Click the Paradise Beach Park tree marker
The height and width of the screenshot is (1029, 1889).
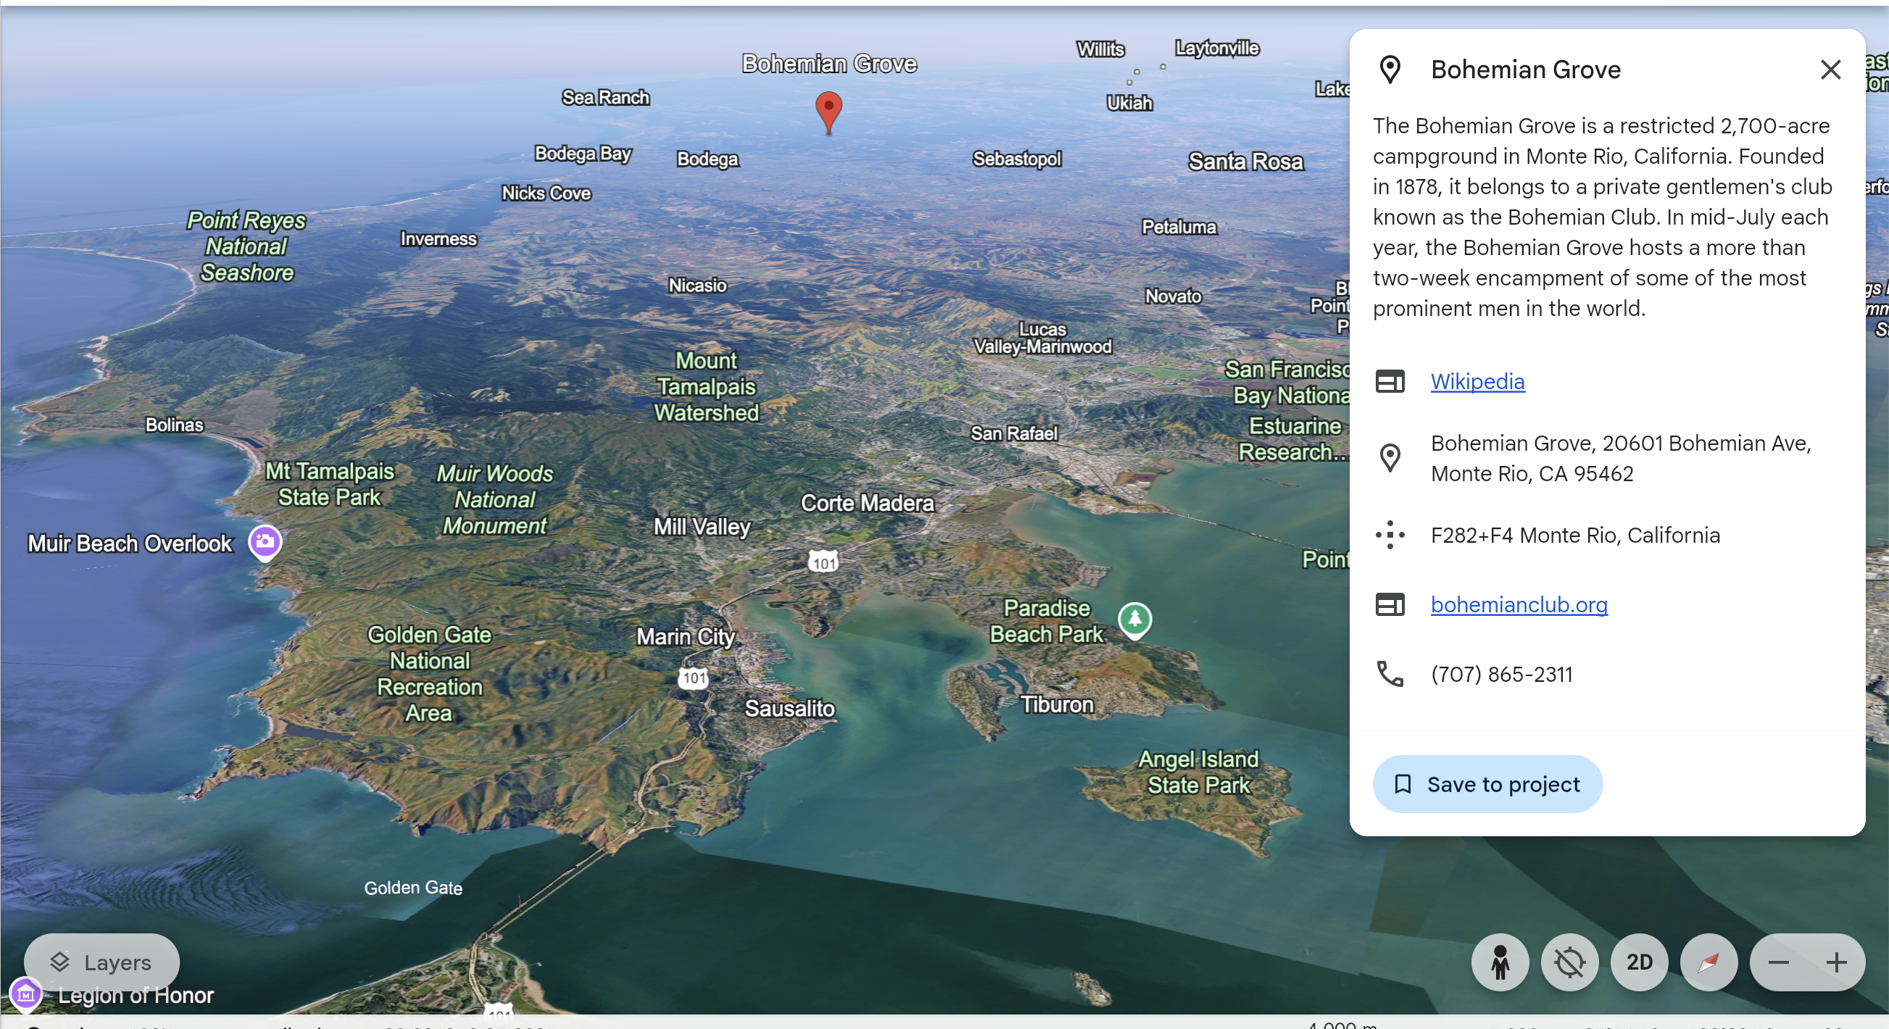(x=1134, y=621)
